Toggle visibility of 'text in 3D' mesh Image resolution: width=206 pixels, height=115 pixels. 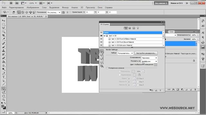click(101, 35)
